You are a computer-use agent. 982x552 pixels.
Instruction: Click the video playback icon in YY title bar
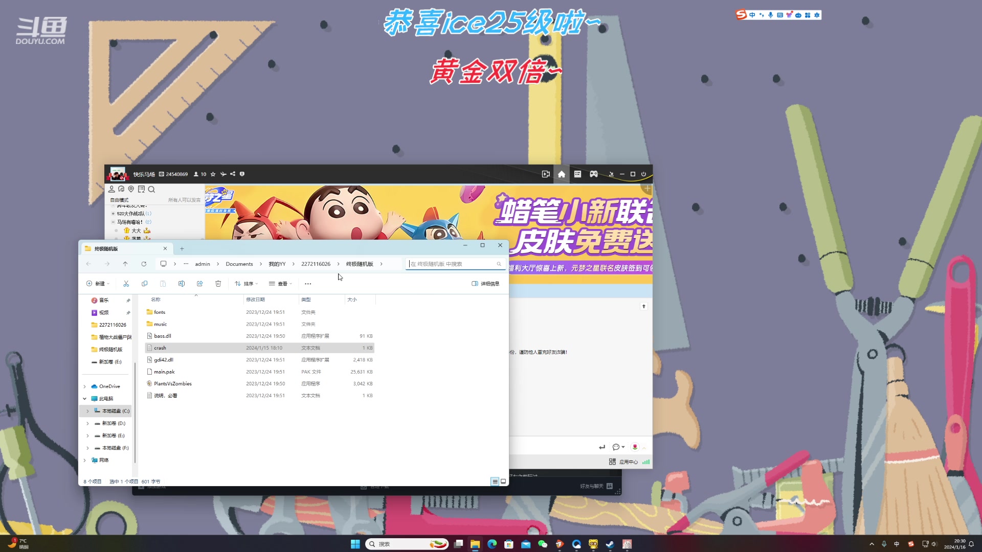pos(546,174)
